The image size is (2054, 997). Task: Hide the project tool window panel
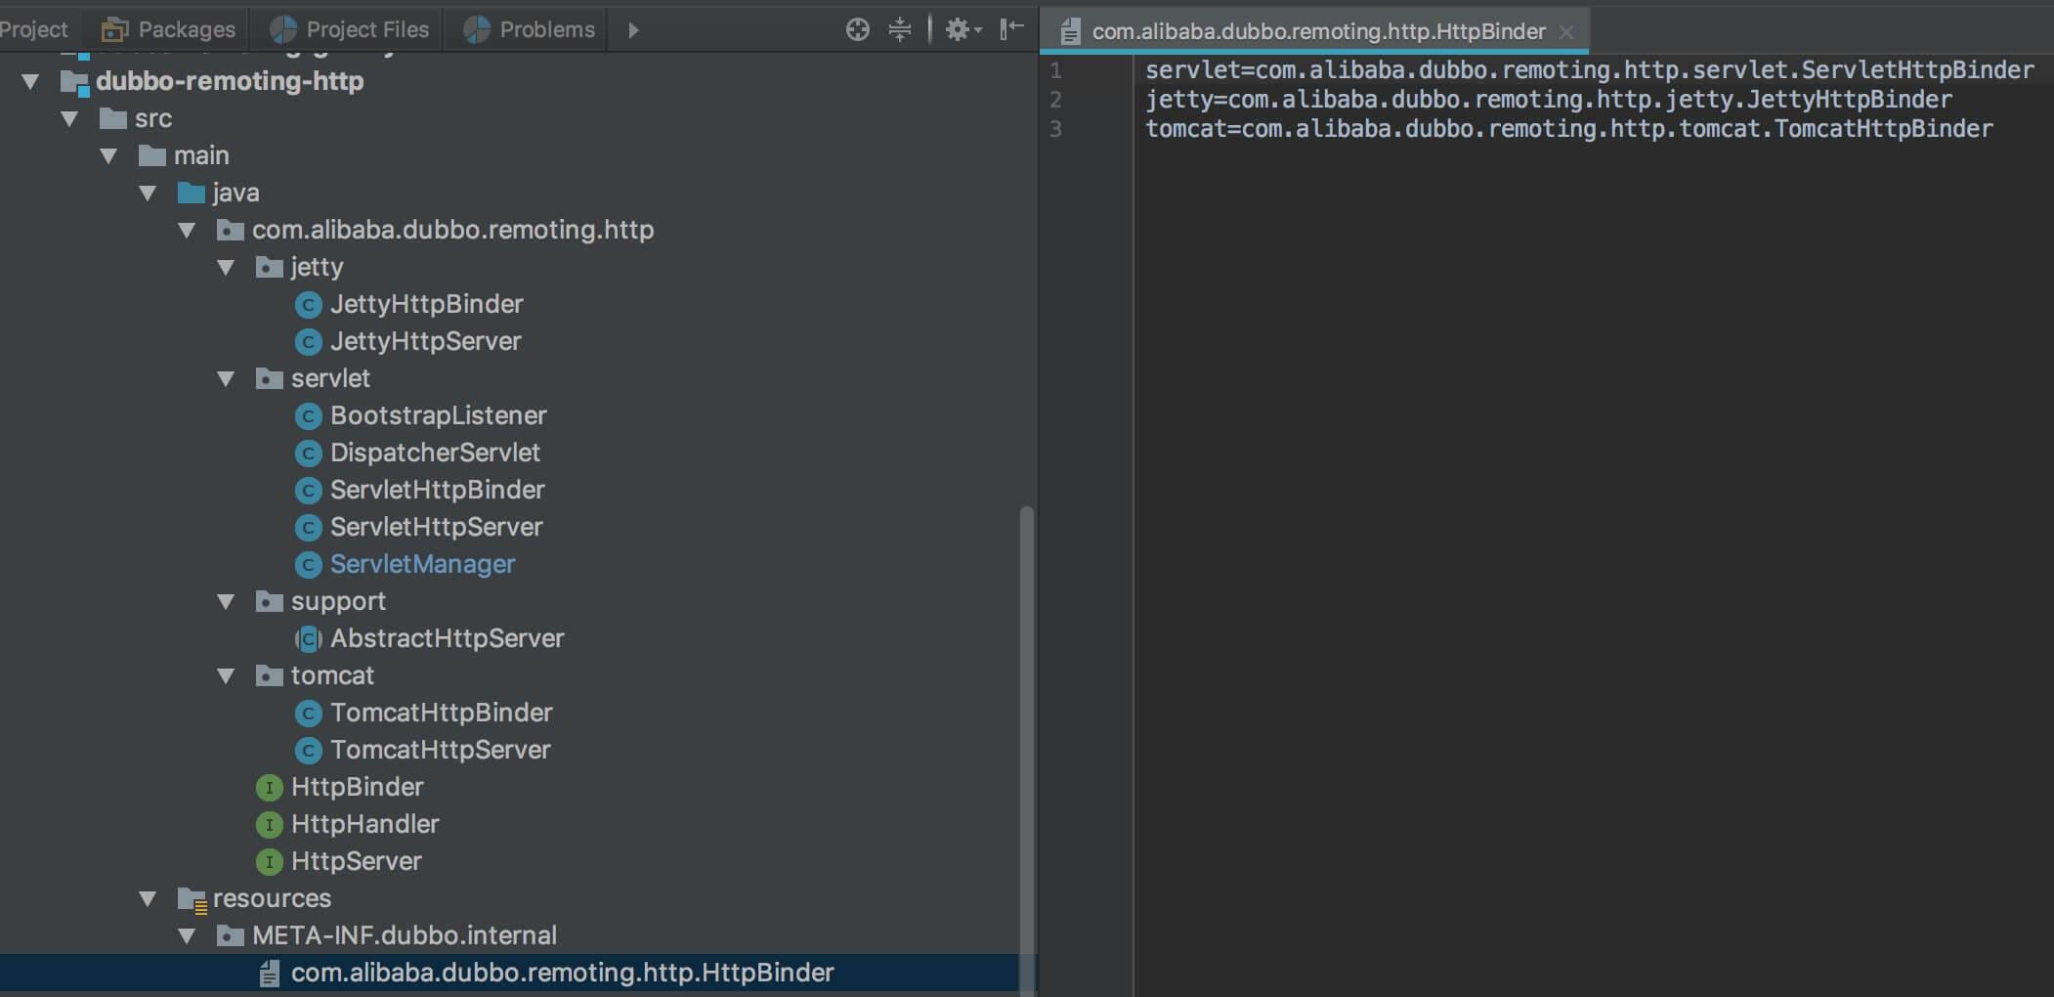click(1011, 29)
